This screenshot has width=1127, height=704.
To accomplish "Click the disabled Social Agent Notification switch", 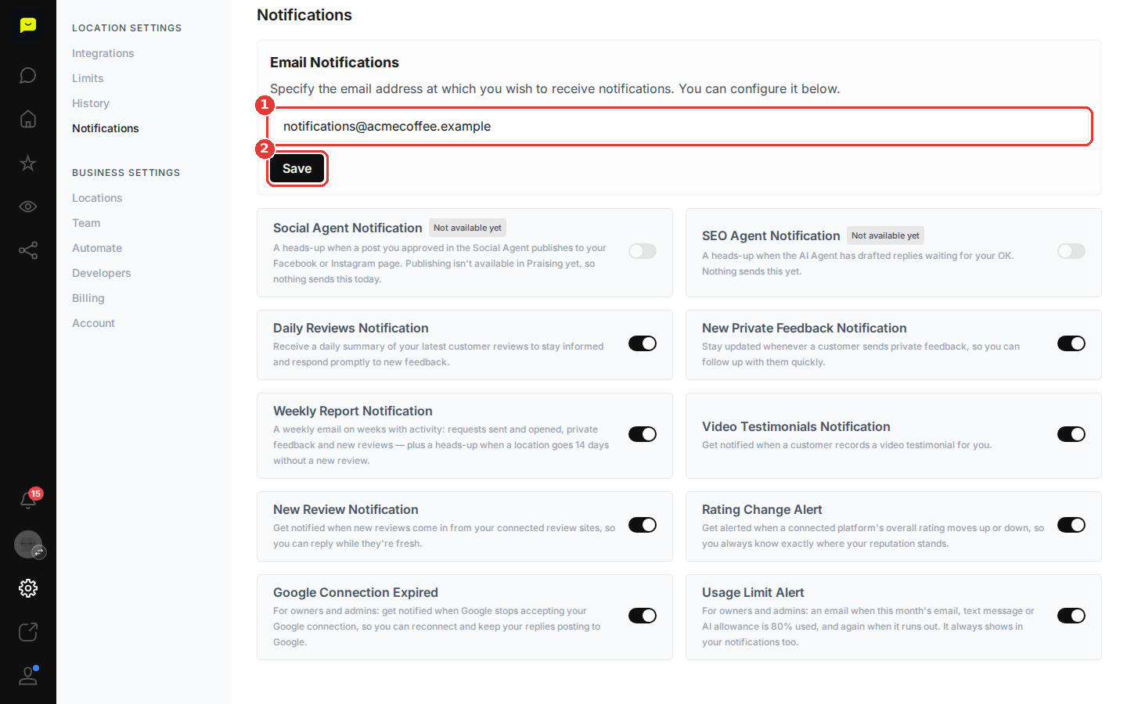I will pyautogui.click(x=643, y=251).
